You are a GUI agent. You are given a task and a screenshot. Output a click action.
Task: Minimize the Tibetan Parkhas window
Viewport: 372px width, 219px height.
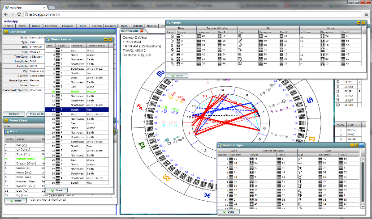[x=106, y=40]
